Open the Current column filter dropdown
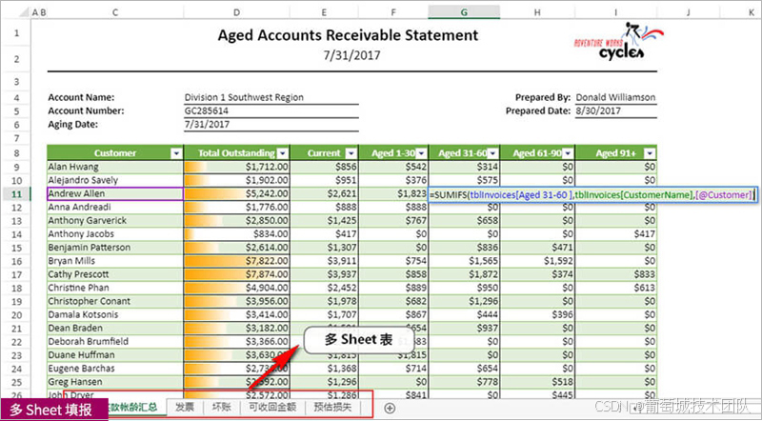This screenshot has width=762, height=421. (351, 153)
